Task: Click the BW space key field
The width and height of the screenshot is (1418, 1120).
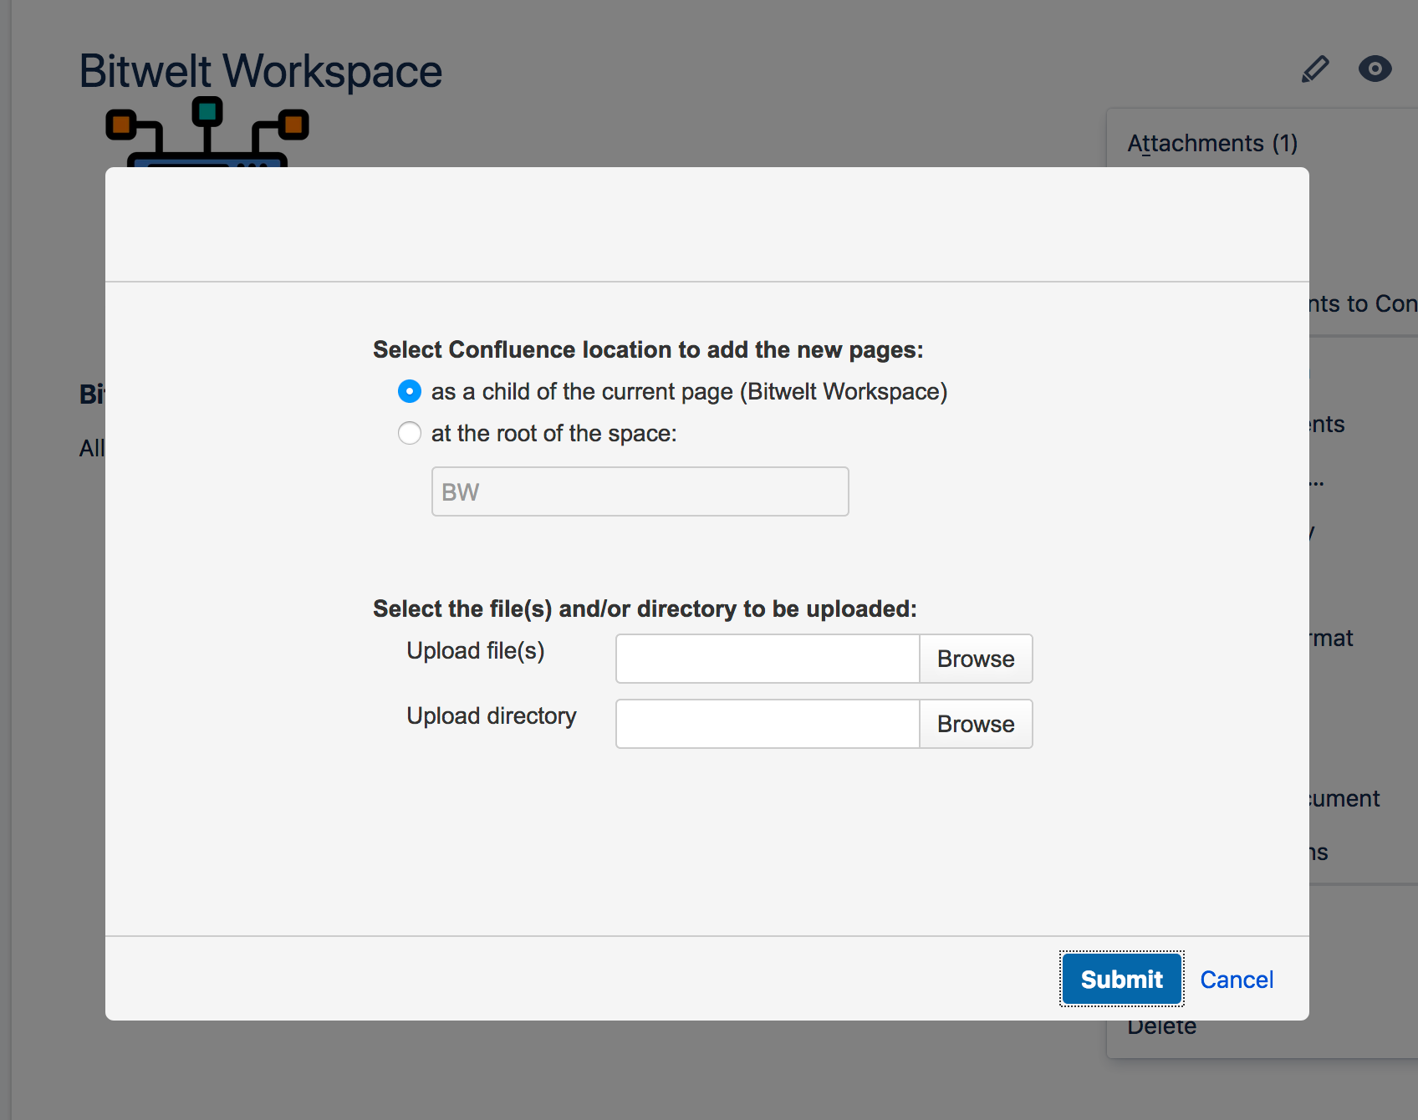Action: click(640, 491)
